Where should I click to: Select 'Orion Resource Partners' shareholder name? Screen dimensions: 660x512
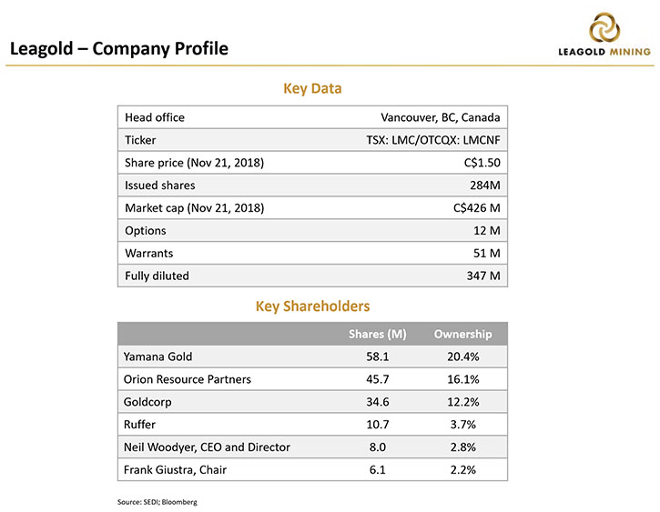click(x=188, y=379)
